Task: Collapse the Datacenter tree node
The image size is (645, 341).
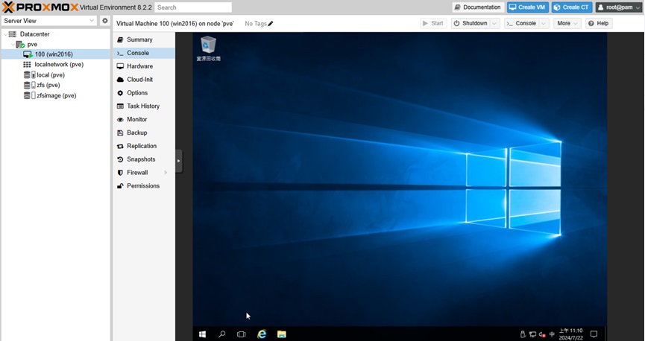Action: point(5,34)
